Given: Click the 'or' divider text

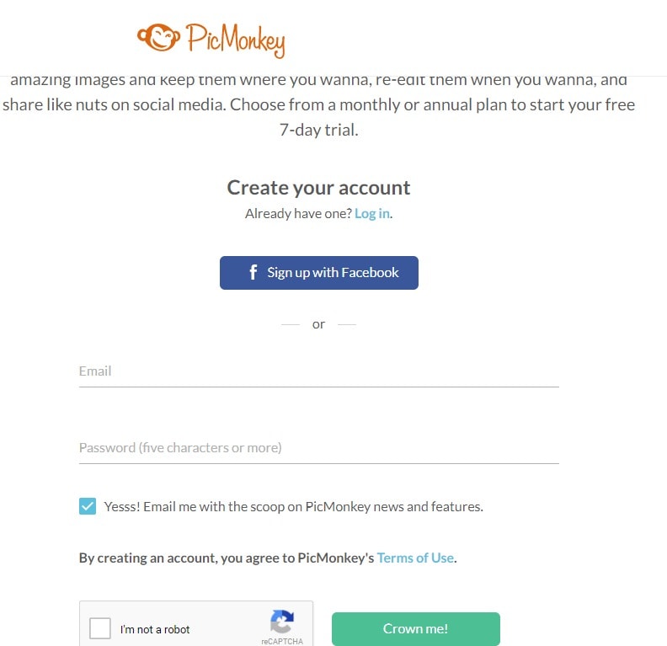Looking at the screenshot, I should (318, 324).
